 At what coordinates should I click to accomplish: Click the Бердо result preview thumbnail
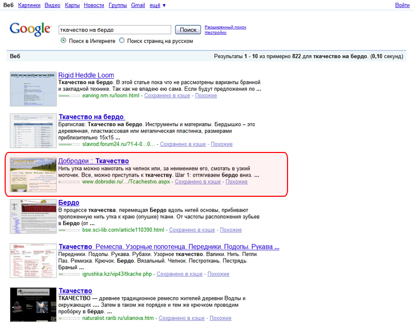tap(33, 216)
